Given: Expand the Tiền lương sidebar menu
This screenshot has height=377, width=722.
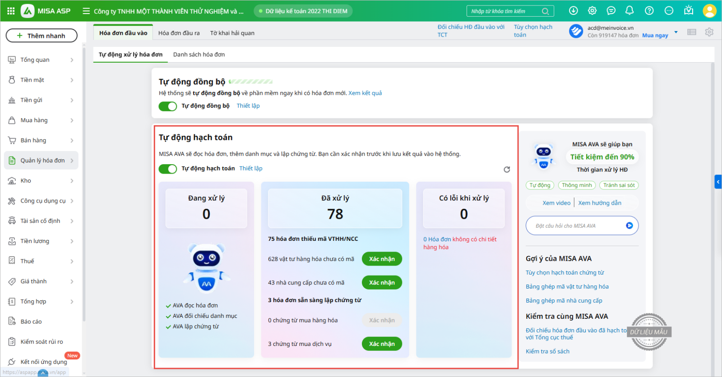Looking at the screenshot, I should coord(41,241).
